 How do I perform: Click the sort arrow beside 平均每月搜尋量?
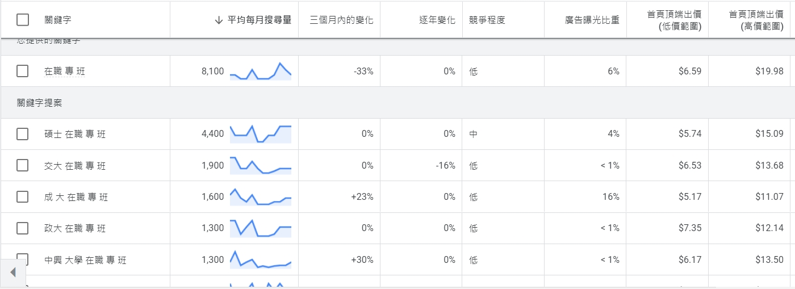(x=219, y=20)
